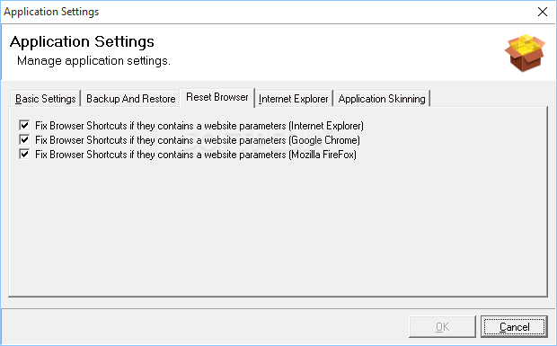
Task: Select the Reset Browser tab
Action: [217, 97]
